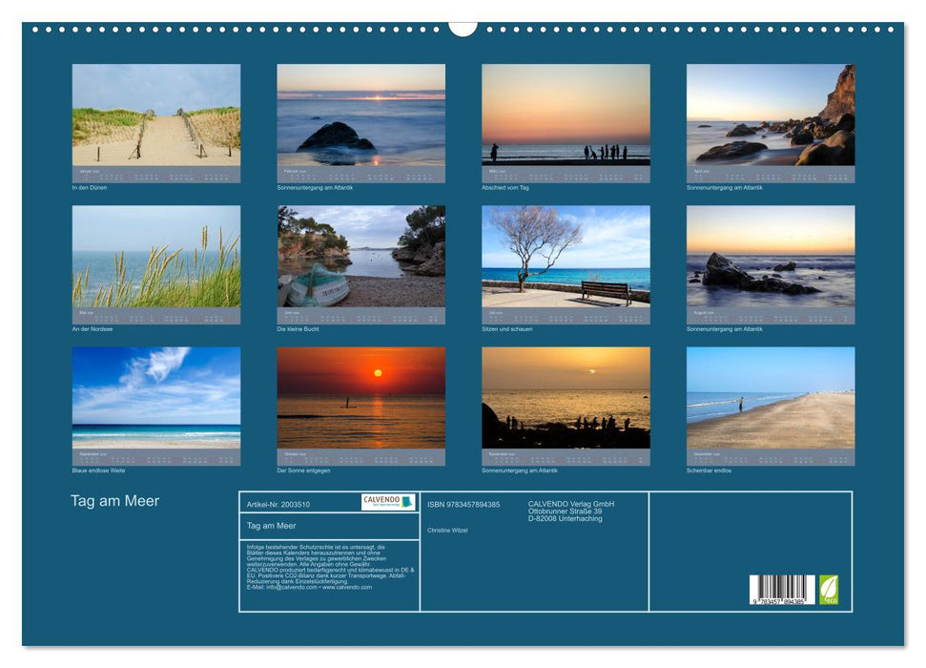
Task: Expand the February calendar strip
Action: coord(360,175)
